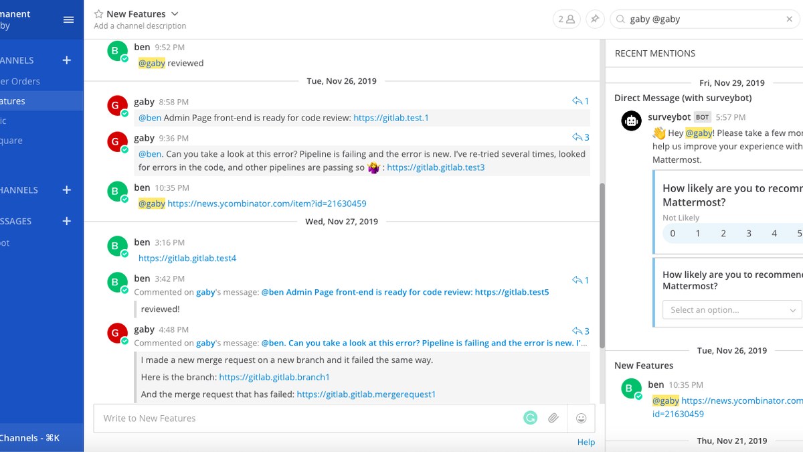
Task: Open pinned posts via pin icon
Action: click(x=594, y=19)
